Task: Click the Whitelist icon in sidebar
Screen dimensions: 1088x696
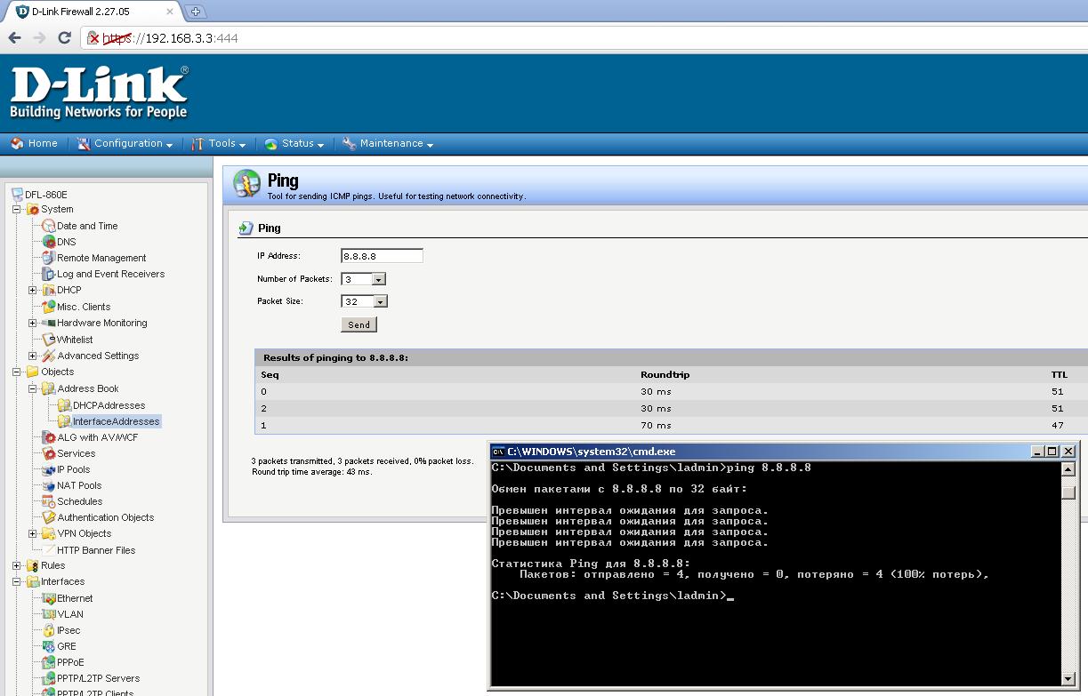Action: point(49,340)
